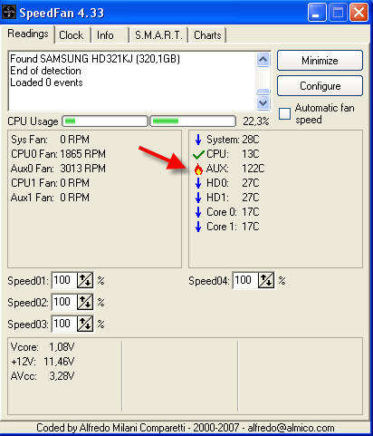Click inside the Speed01 value field
This screenshot has width=373, height=436.
tap(64, 280)
